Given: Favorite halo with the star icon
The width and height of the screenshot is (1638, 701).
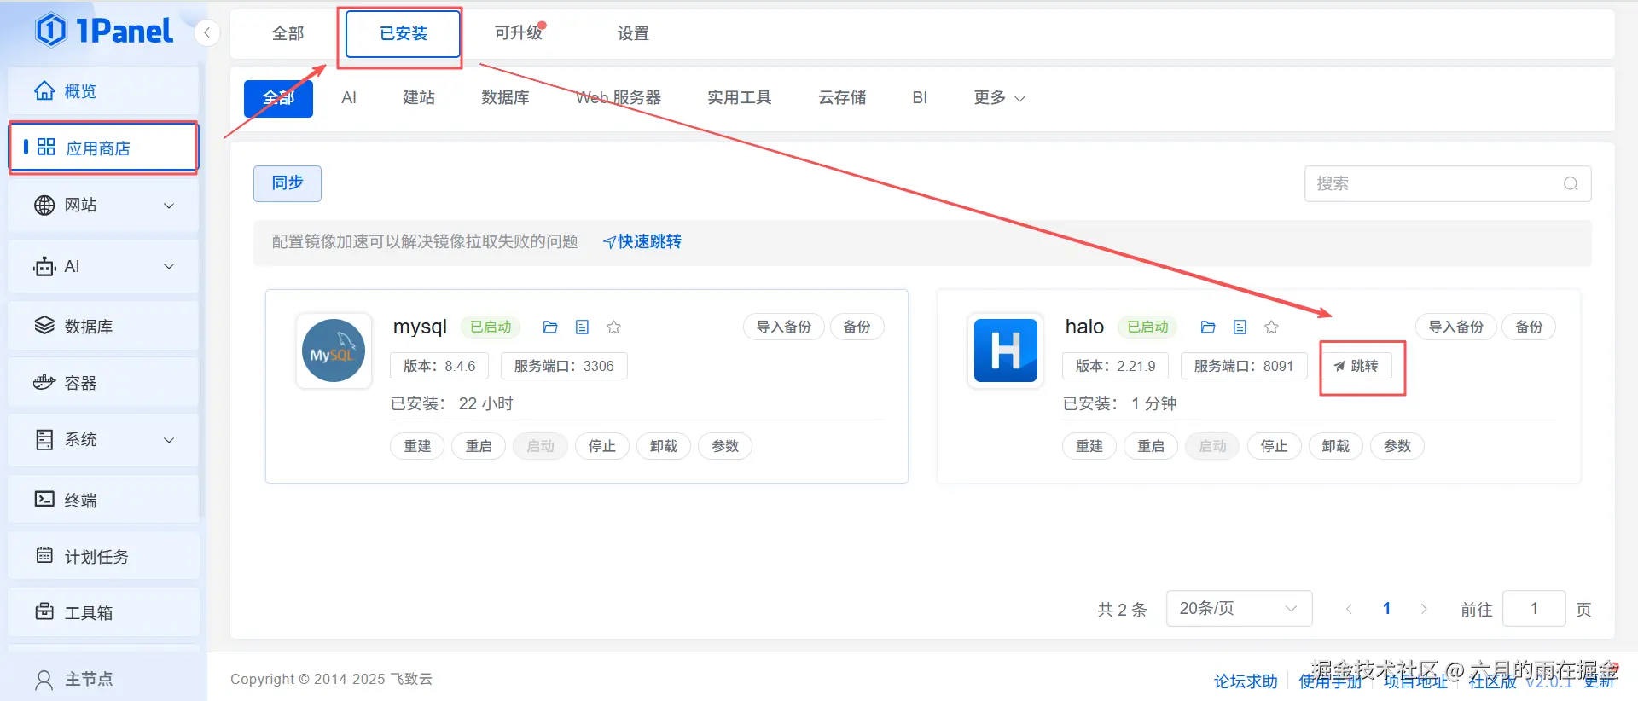Looking at the screenshot, I should (x=1271, y=327).
